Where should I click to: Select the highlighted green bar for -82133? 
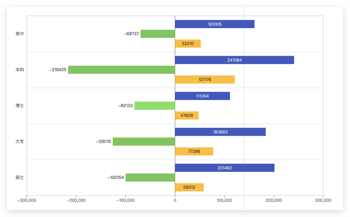pyautogui.click(x=155, y=105)
